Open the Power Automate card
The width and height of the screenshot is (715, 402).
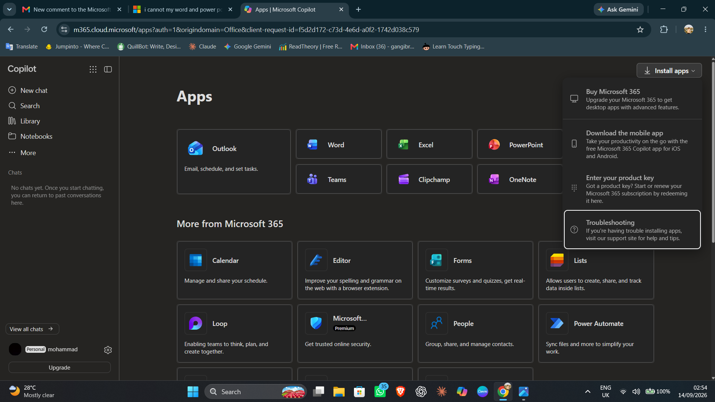click(596, 333)
